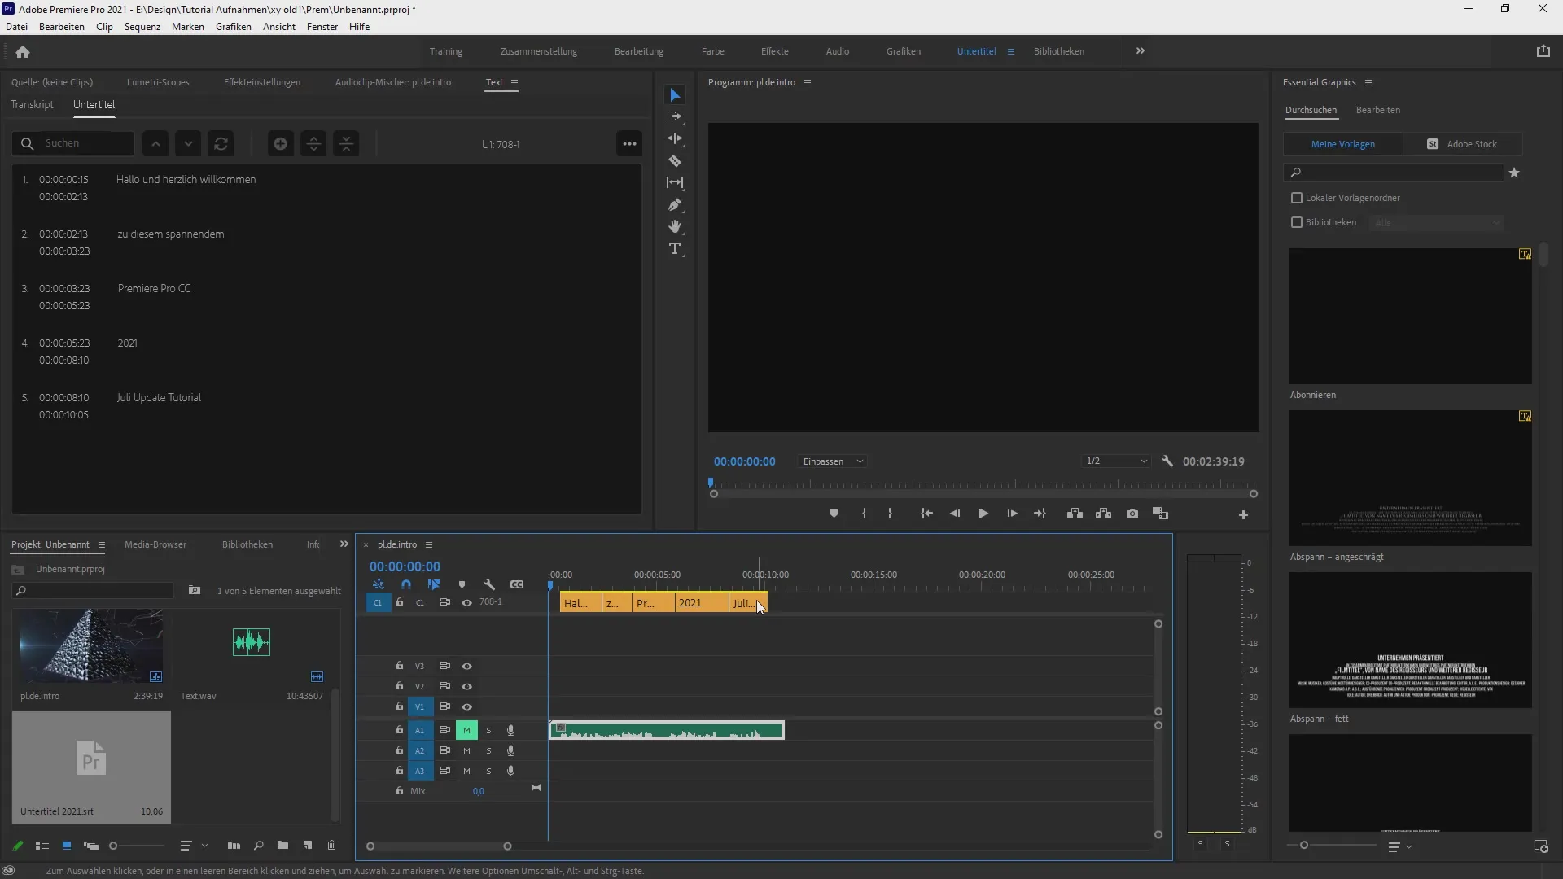Go to In point

(926, 514)
